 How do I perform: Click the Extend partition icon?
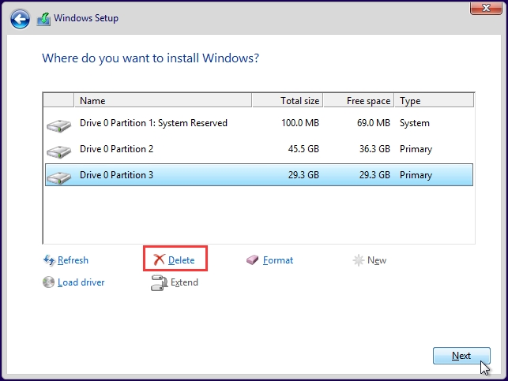pyautogui.click(x=159, y=282)
